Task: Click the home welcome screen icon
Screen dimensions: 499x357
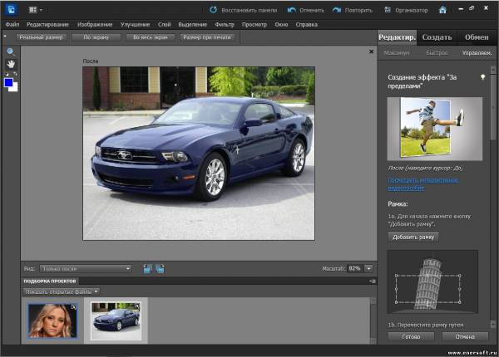Action: pos(442,10)
